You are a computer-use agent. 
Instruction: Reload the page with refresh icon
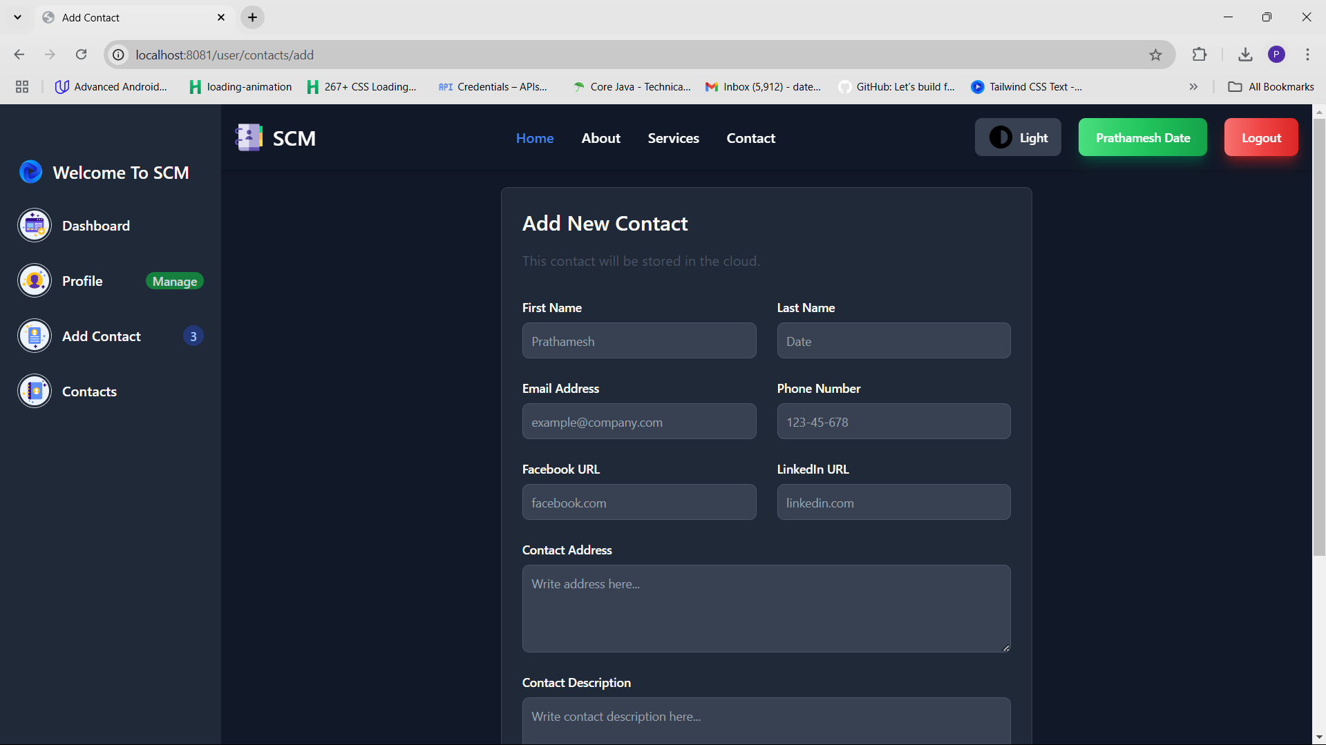point(81,55)
